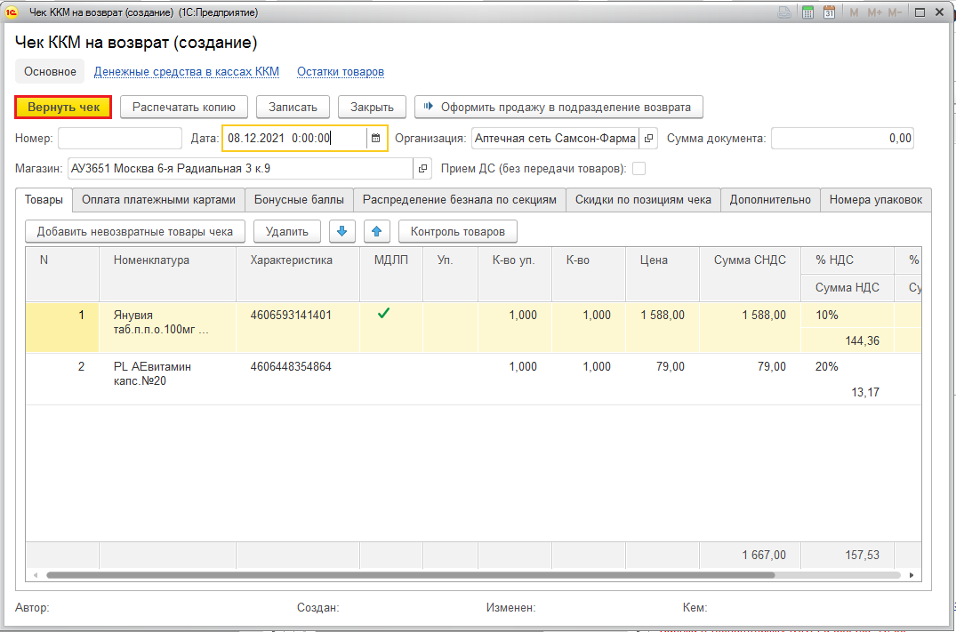Open Денежные средства в кассах ККМ link
The height and width of the screenshot is (632, 956).
click(x=187, y=72)
